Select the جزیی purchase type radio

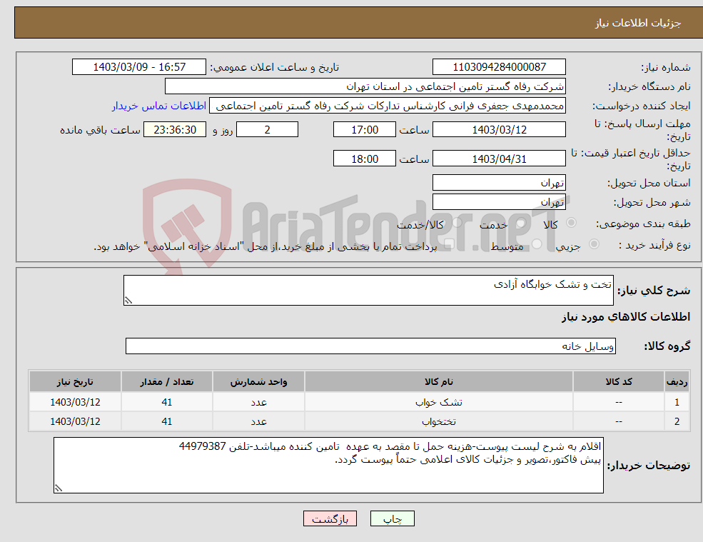(594, 244)
